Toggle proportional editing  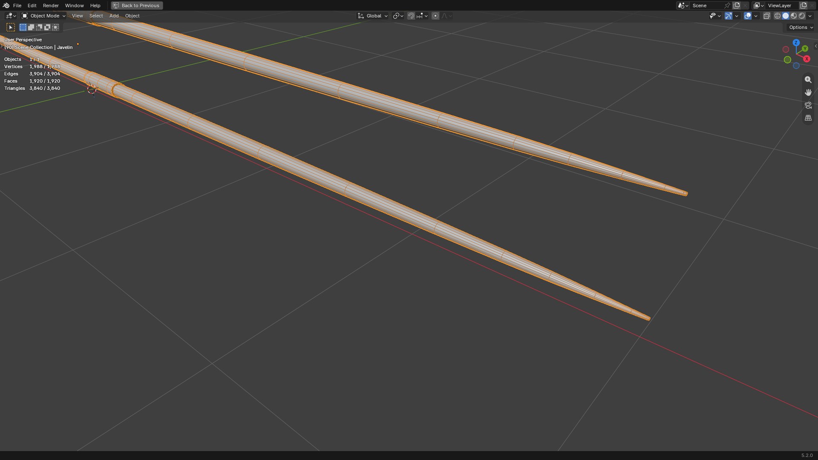point(435,16)
